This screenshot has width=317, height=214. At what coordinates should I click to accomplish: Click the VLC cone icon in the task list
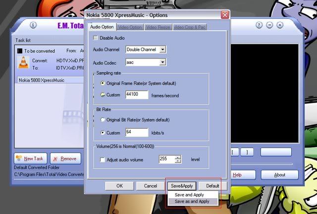(23, 63)
